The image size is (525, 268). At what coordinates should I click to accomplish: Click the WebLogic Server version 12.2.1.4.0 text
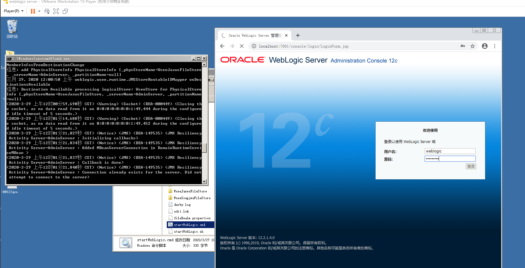[247, 238]
